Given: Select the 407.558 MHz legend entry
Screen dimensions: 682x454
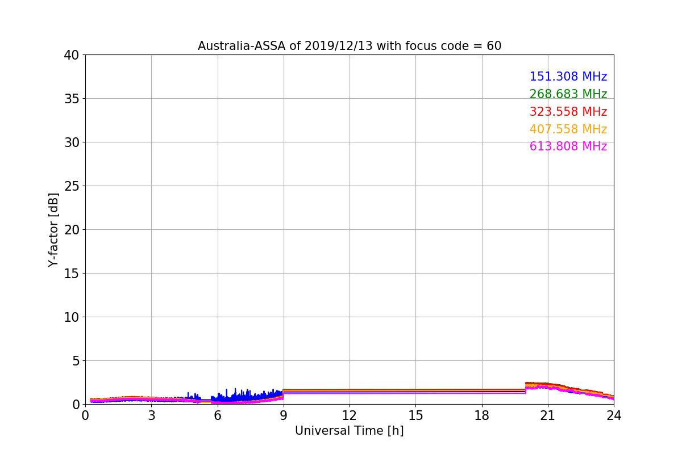Looking at the screenshot, I should pyautogui.click(x=568, y=129).
